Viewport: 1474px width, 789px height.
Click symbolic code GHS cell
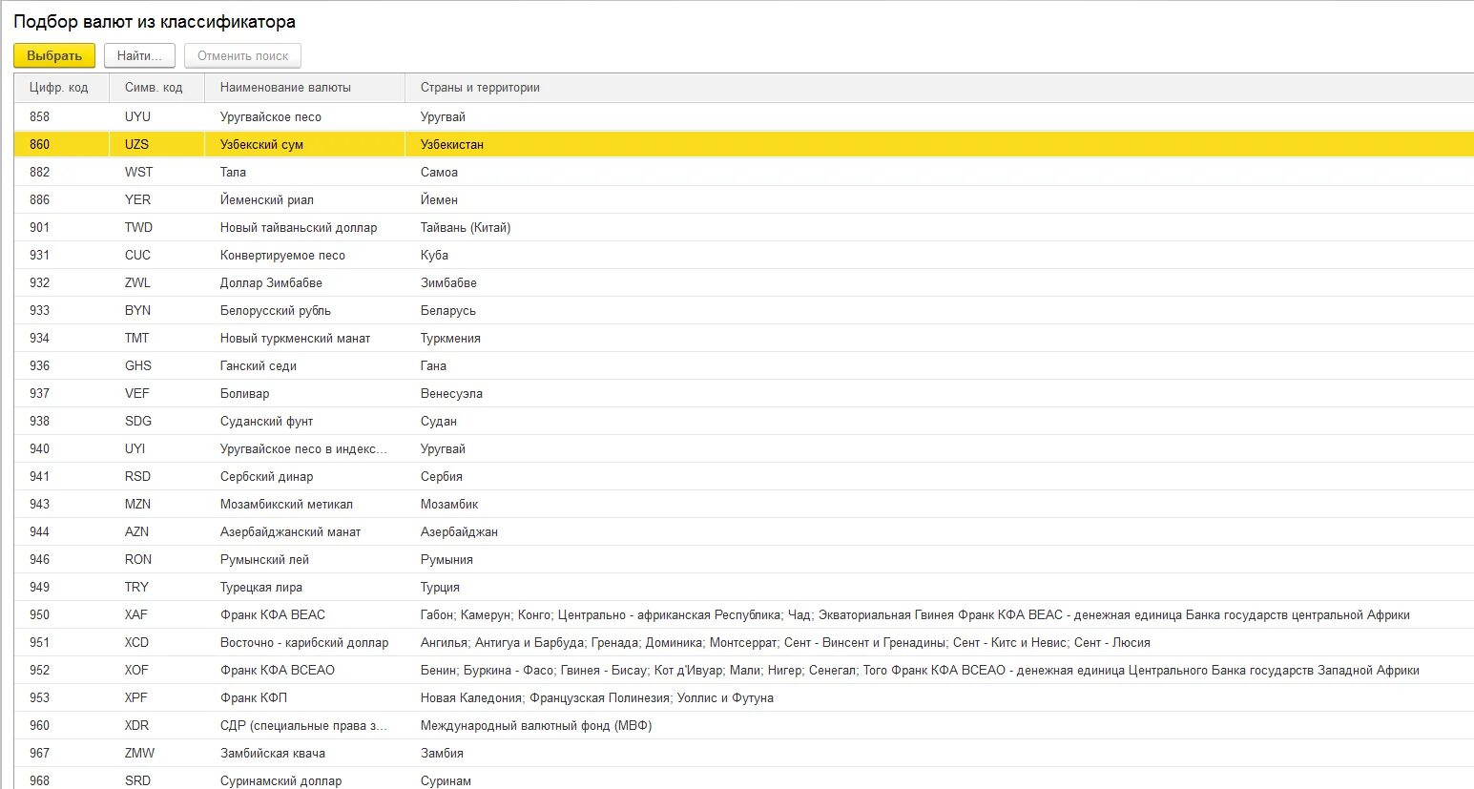tap(157, 365)
